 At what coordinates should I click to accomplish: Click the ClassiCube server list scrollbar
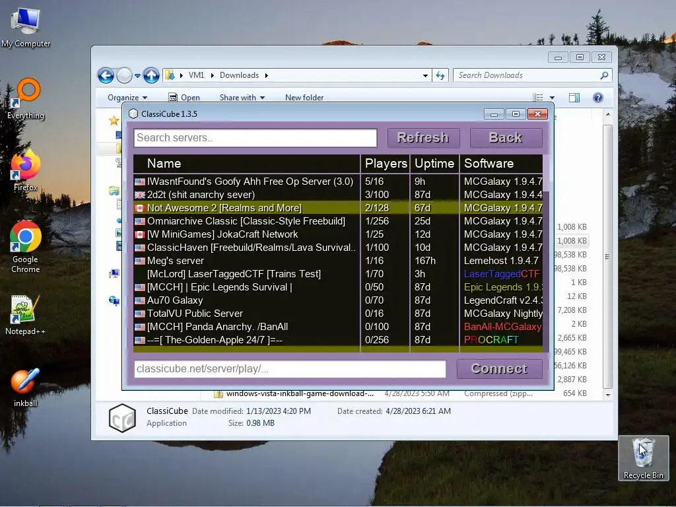546,174
